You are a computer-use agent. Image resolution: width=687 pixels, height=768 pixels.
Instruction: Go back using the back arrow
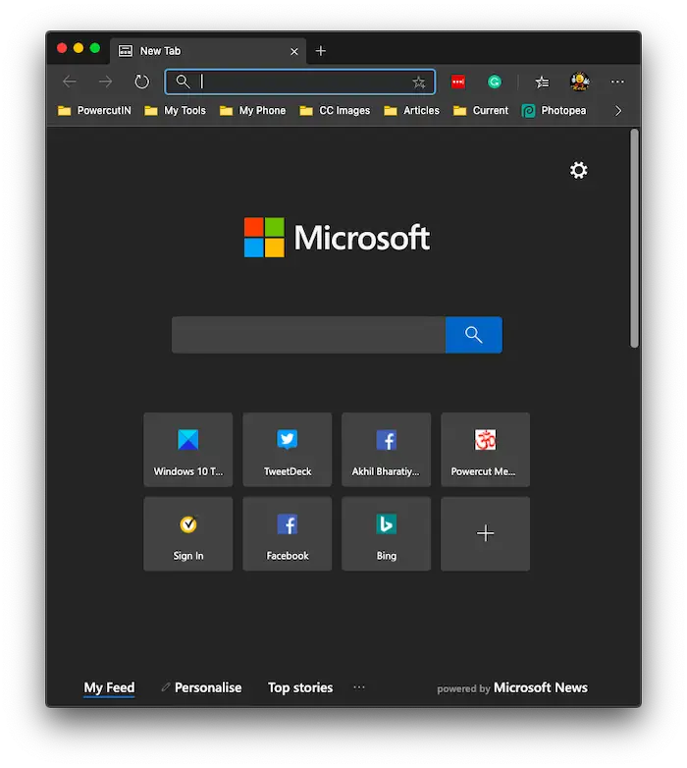[x=70, y=82]
